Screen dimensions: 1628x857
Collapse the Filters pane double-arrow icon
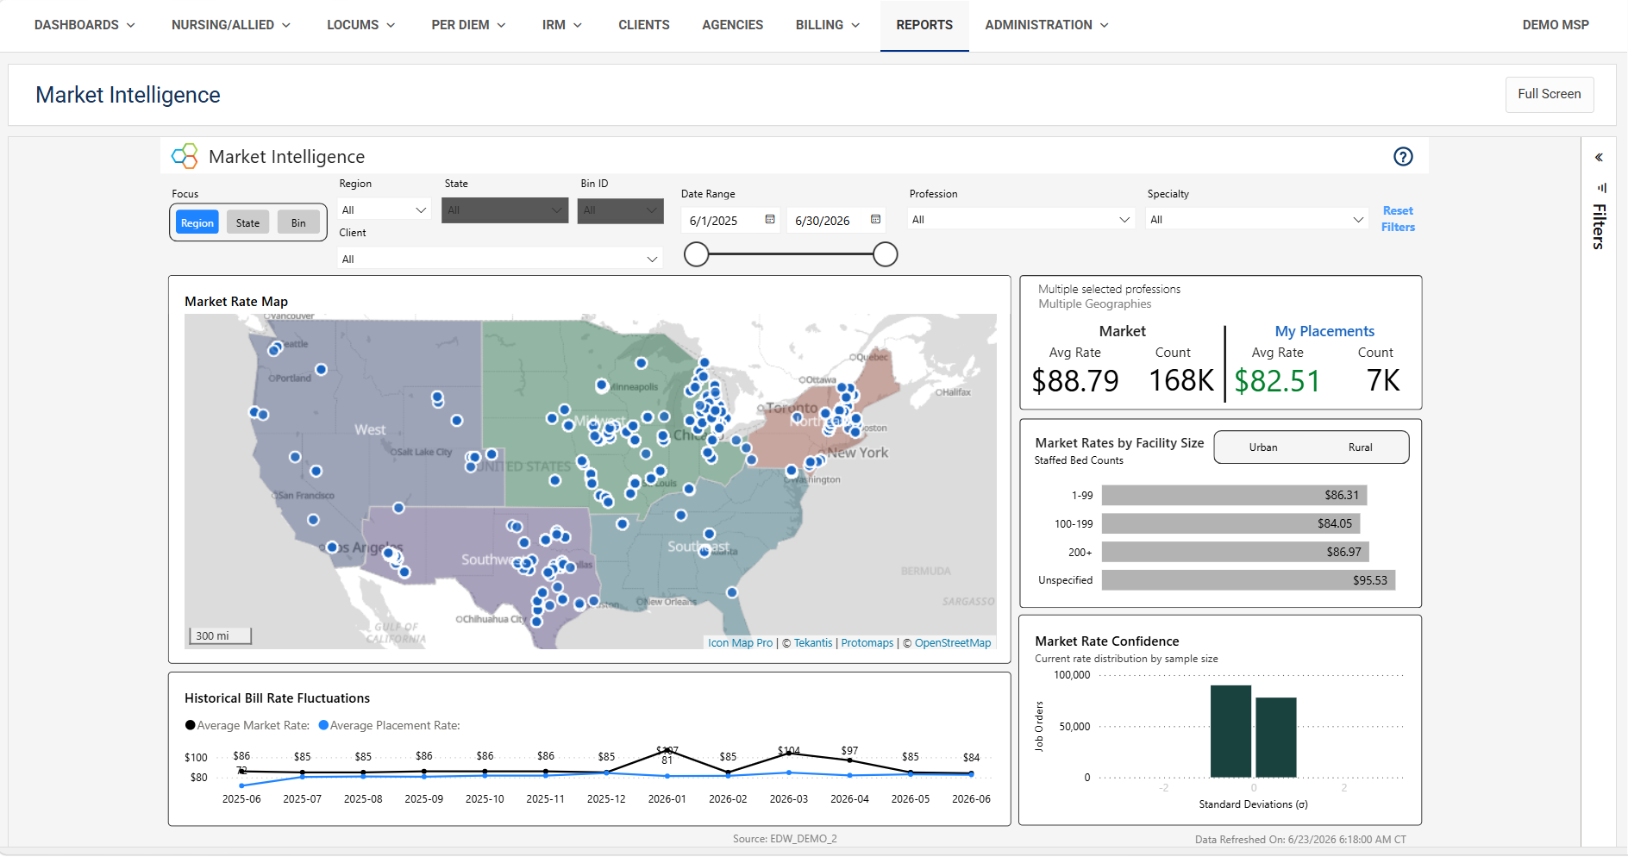[1599, 158]
